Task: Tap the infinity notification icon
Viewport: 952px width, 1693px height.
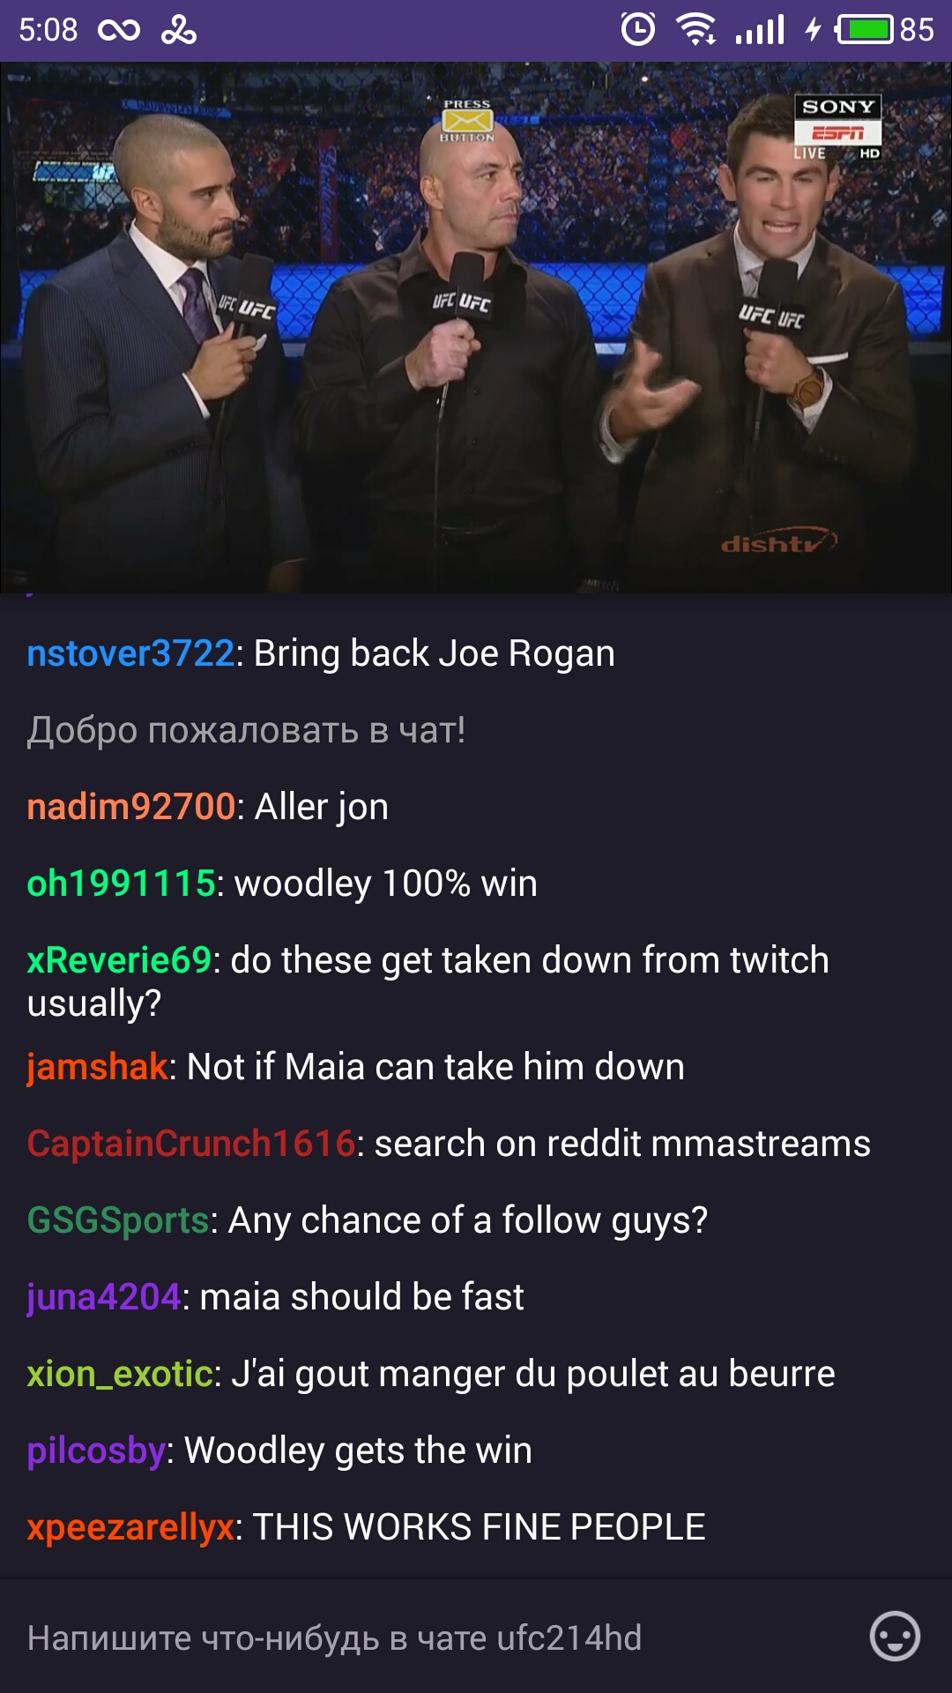Action: point(119,31)
